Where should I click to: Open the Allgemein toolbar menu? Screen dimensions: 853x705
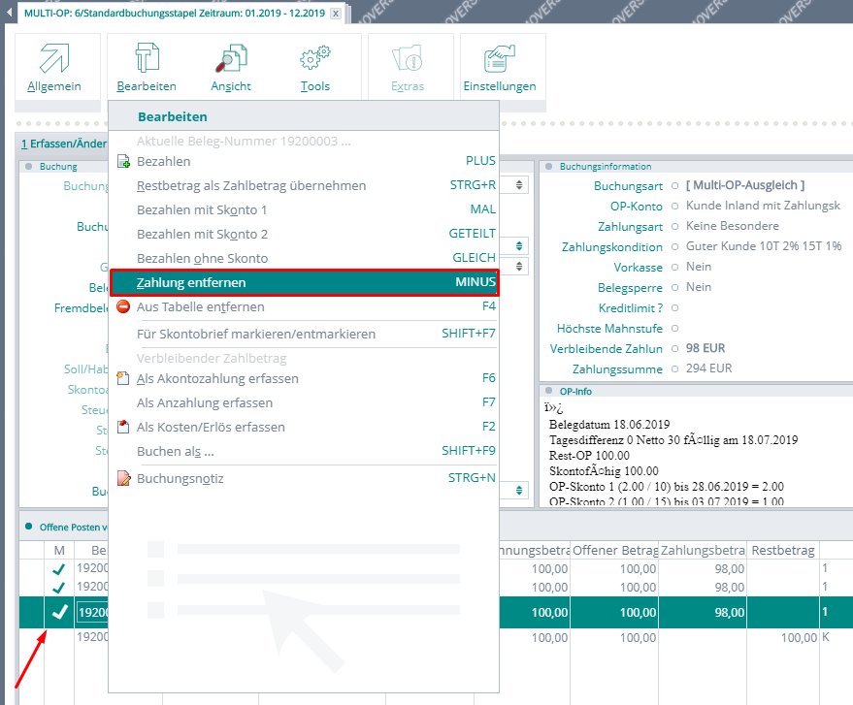click(x=54, y=66)
